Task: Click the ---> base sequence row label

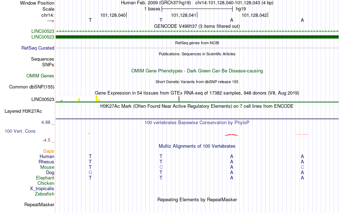Action: (x=50, y=21)
